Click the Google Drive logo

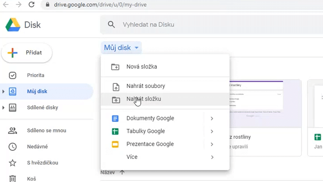(13, 25)
